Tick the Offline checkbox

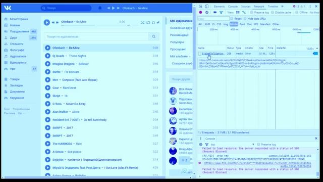pos(297,12)
